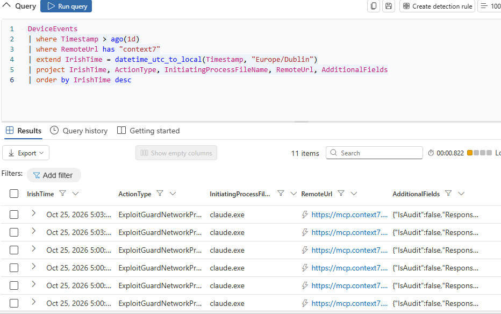Click the Show empty columns button
This screenshot has height=314, width=501.
tap(176, 153)
